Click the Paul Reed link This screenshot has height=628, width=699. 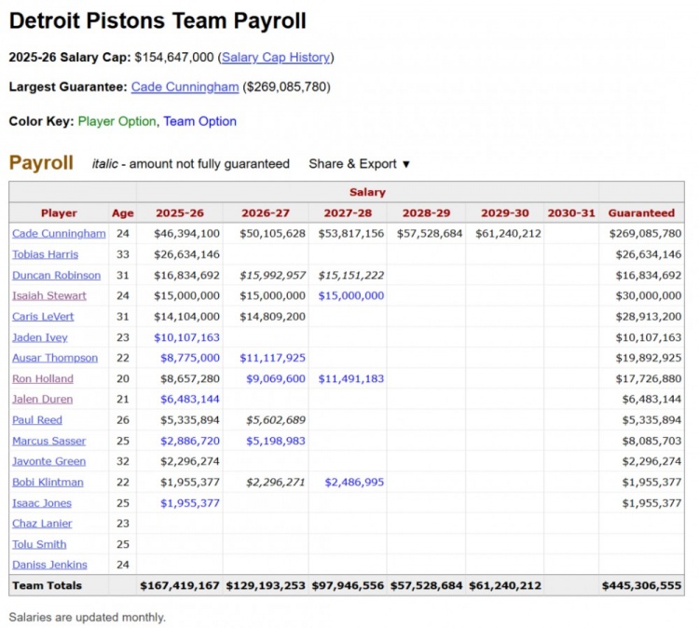coord(37,420)
